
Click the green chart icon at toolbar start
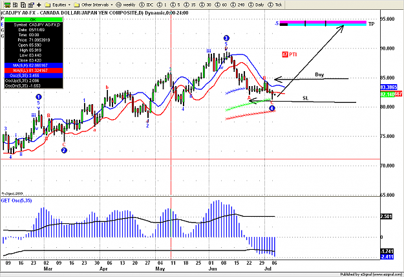tap(7, 5)
